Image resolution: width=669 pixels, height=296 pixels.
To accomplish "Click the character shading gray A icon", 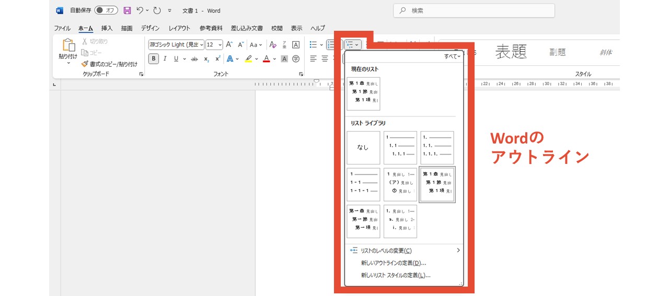I will 284,59.
